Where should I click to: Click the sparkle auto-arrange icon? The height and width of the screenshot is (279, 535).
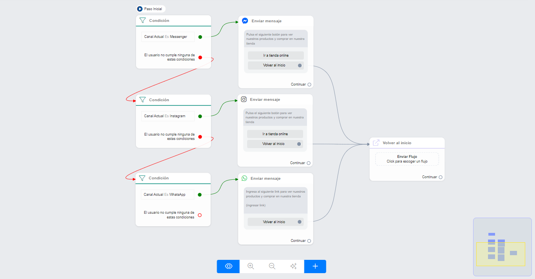(293, 266)
